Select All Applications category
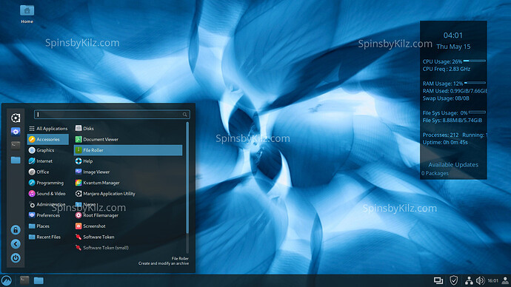The image size is (511, 287). coord(48,129)
